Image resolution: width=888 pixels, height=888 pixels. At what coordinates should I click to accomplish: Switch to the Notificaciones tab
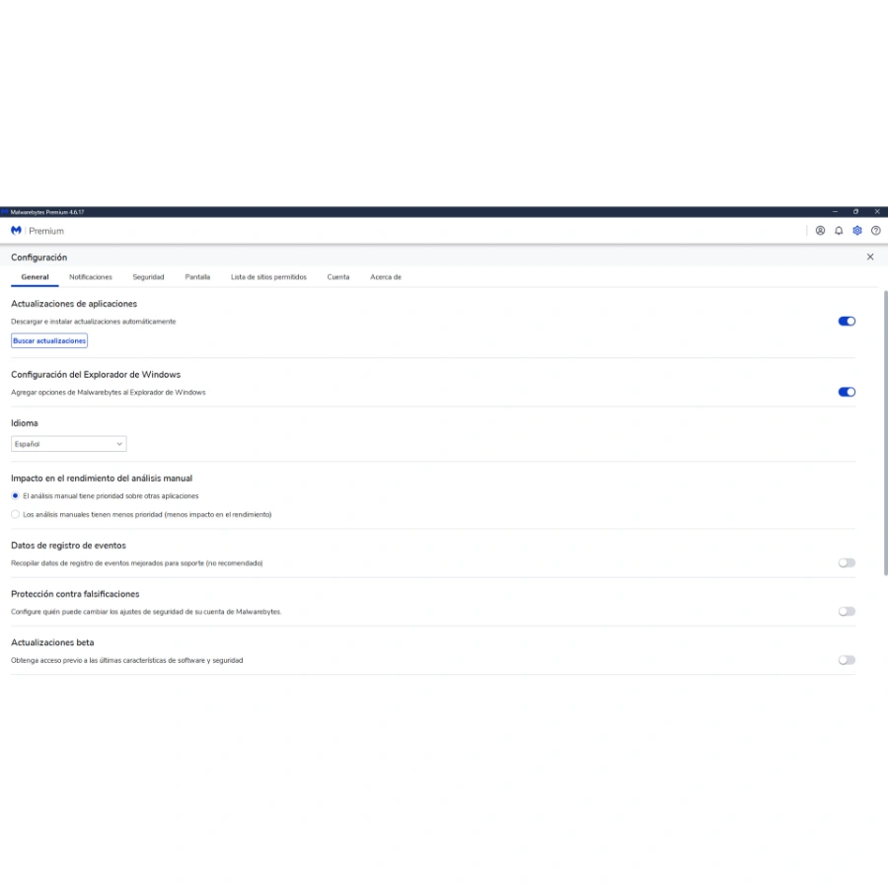91,277
